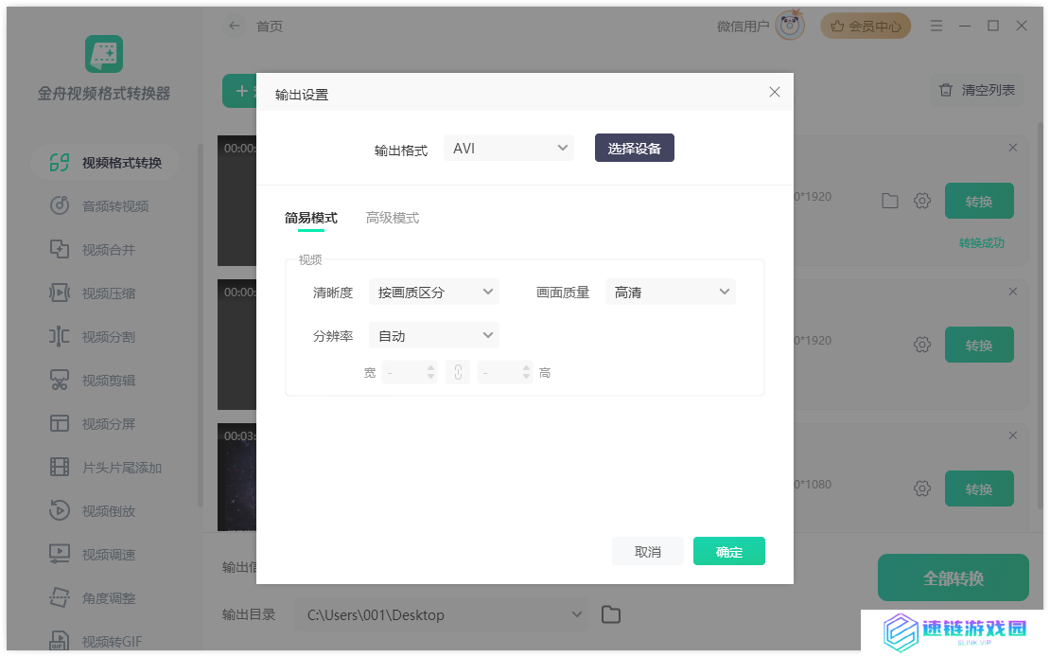Click the 宽 width stepper field
Screen dimensions: 1050x657
(410, 372)
